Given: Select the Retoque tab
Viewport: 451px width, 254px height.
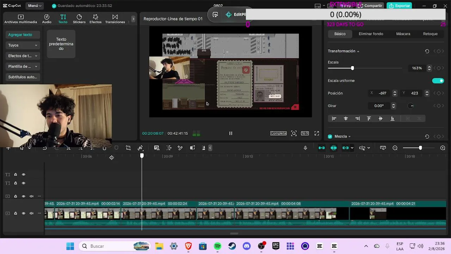Looking at the screenshot, I should coord(430,34).
